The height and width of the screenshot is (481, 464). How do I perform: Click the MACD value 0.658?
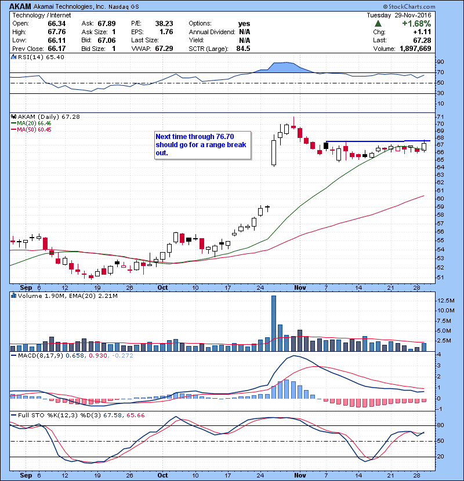point(75,356)
